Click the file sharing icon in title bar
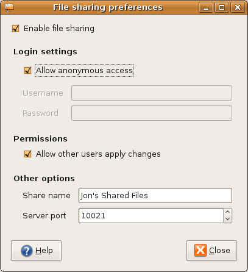Image resolution: width=248 pixels, height=272 pixels. tap(9, 7)
